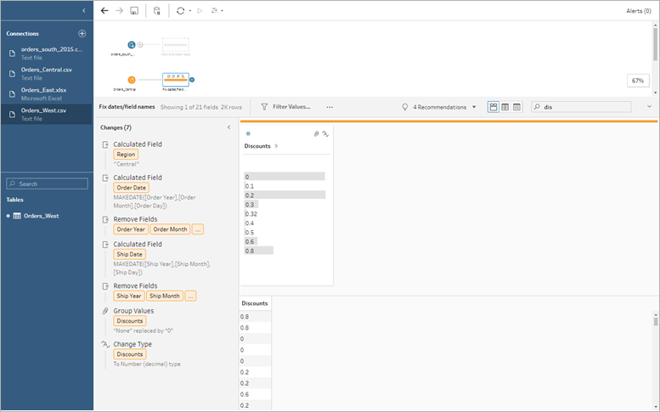The image size is (660, 412).
Task: Click Filter Values button
Action: (285, 107)
